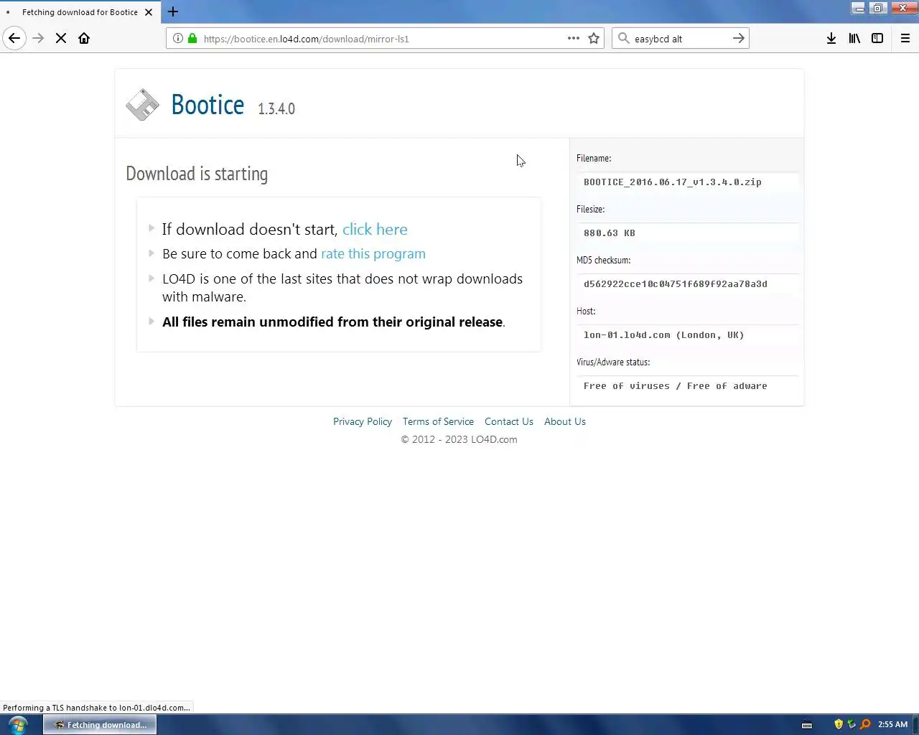Select the Fetching download for Bootice tab
Screen dimensions: 919x735
click(80, 12)
